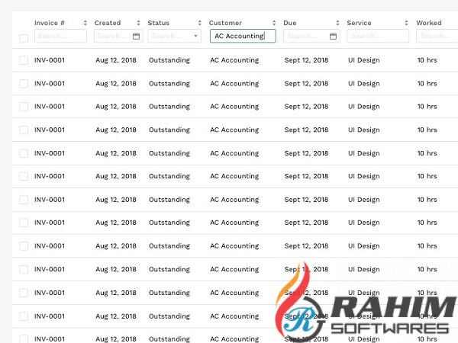Sort by the Service column arrows
The image size is (458, 343).
(x=406, y=23)
